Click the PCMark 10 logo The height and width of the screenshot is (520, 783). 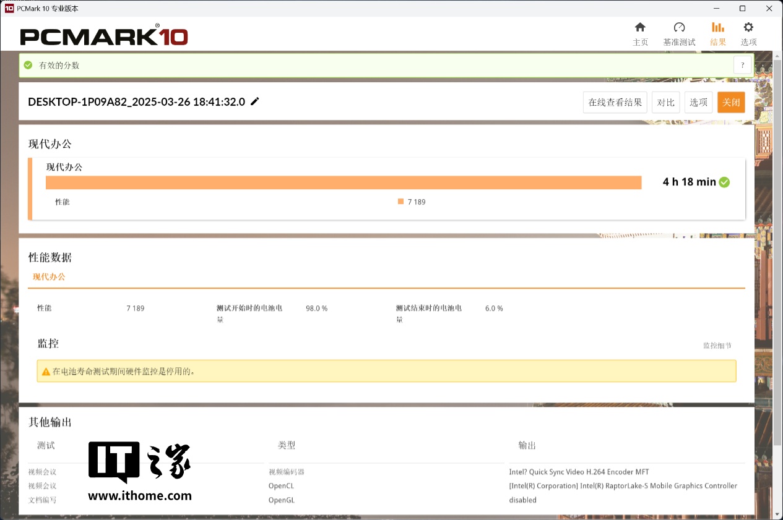[x=104, y=36]
